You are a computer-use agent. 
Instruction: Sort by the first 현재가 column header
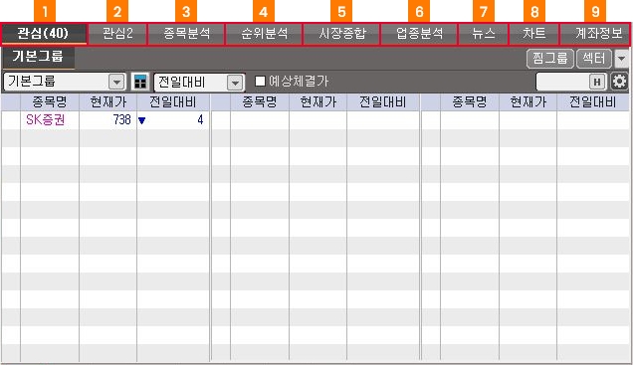(108, 102)
